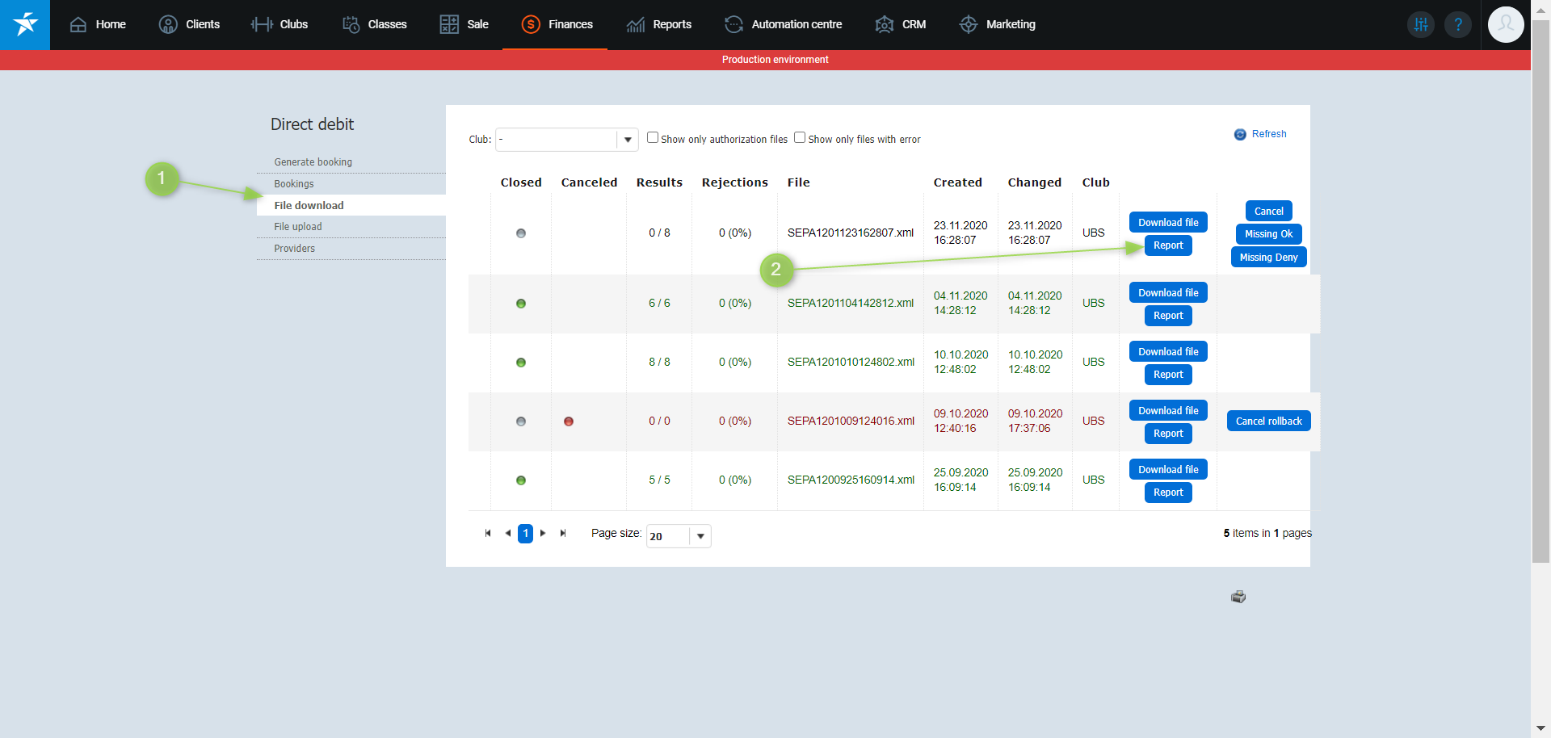Enable Show only authorization files checkbox

coord(653,137)
